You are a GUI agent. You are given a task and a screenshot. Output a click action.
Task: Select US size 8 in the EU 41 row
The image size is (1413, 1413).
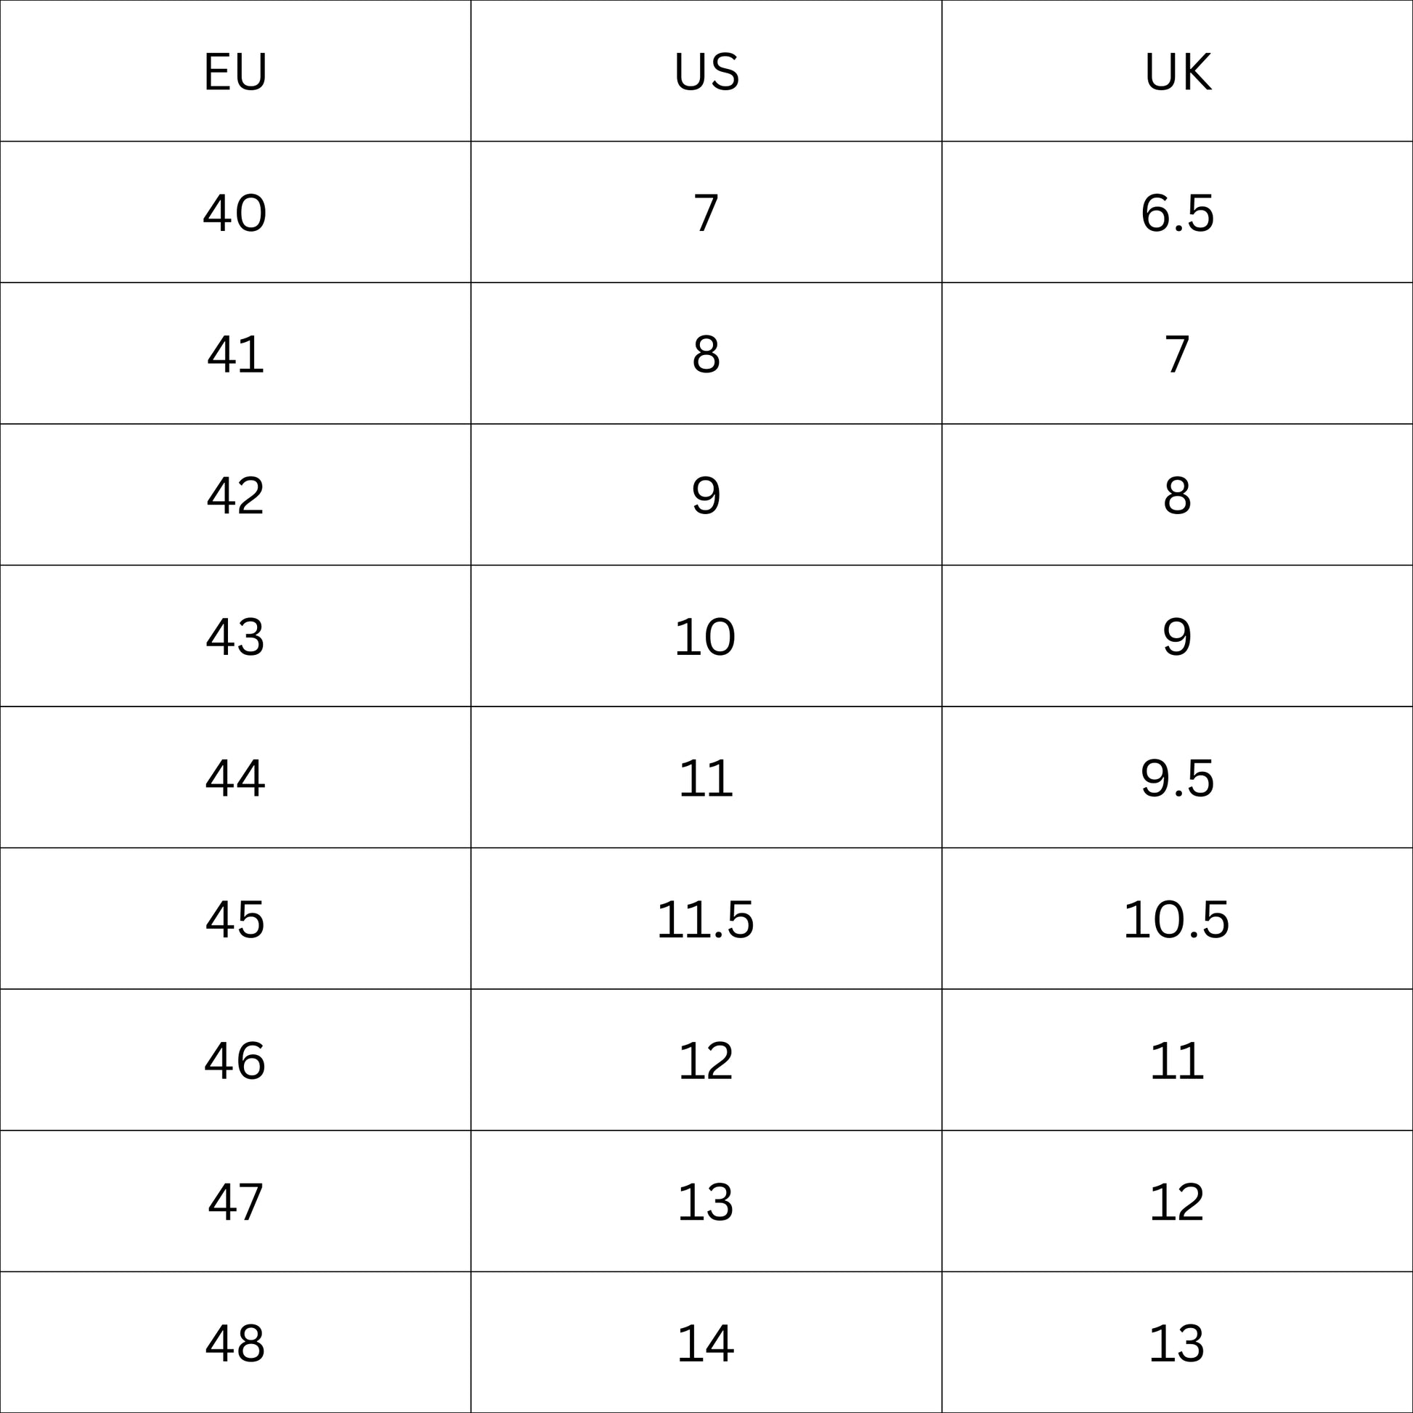706,354
